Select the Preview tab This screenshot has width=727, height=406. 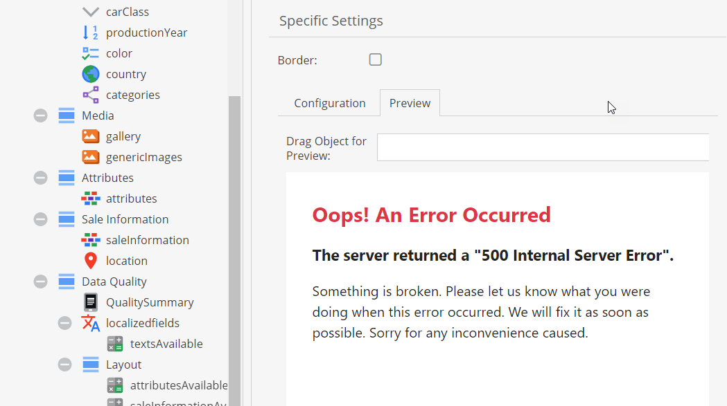pos(410,103)
